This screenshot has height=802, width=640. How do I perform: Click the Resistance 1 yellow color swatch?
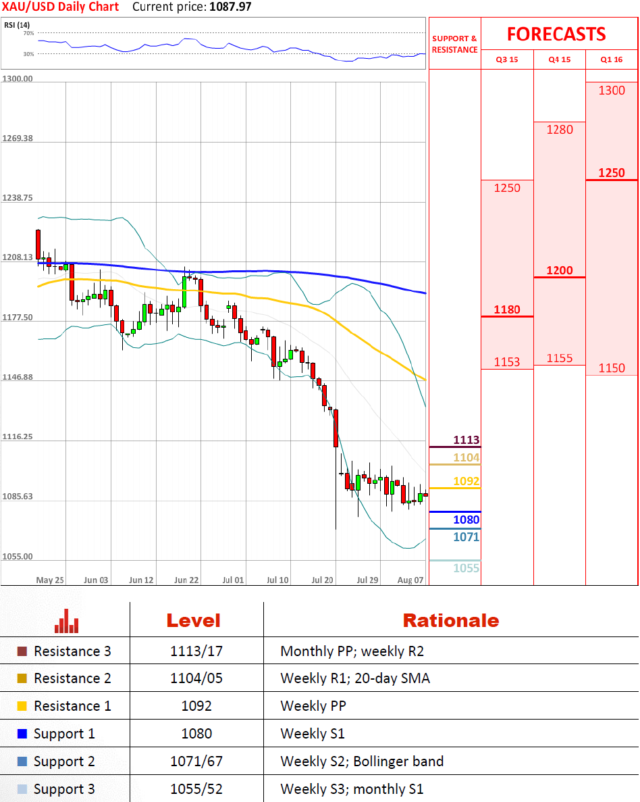tap(22, 706)
